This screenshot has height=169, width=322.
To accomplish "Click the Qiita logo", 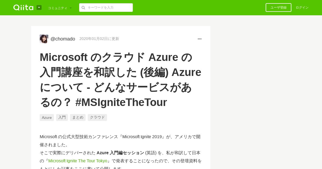I will point(23,8).
